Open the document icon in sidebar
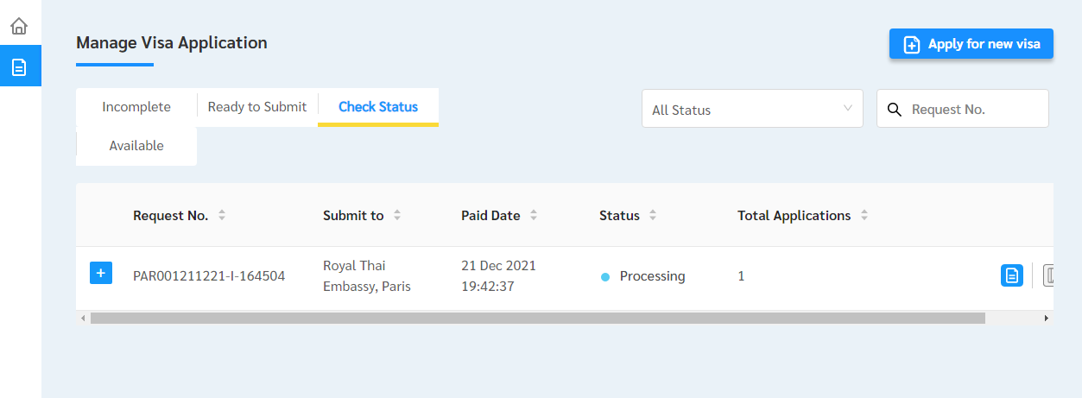Viewport: 1082px width, 398px height. (19, 66)
